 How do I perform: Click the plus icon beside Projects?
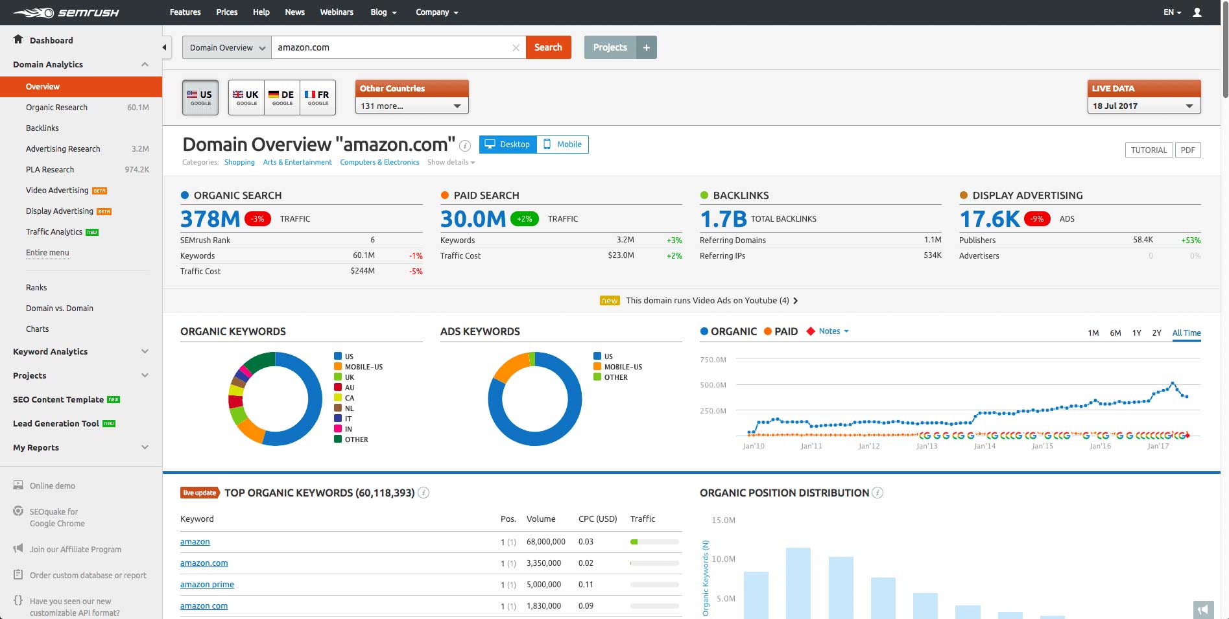point(646,47)
